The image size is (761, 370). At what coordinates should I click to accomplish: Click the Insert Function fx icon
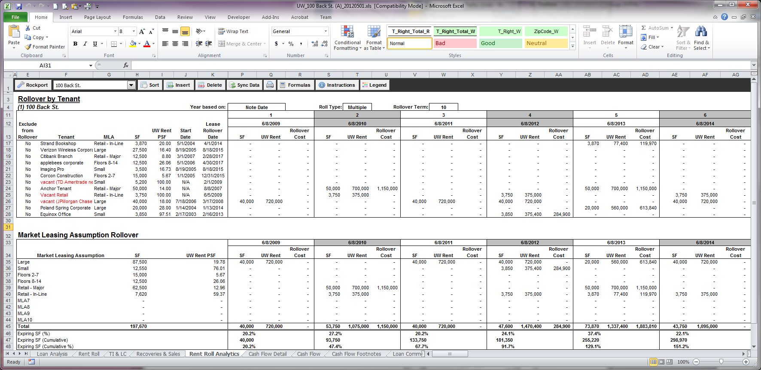click(125, 65)
